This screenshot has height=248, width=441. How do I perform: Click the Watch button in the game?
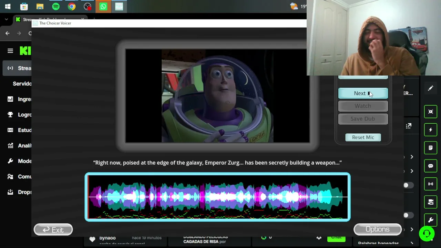click(x=363, y=106)
